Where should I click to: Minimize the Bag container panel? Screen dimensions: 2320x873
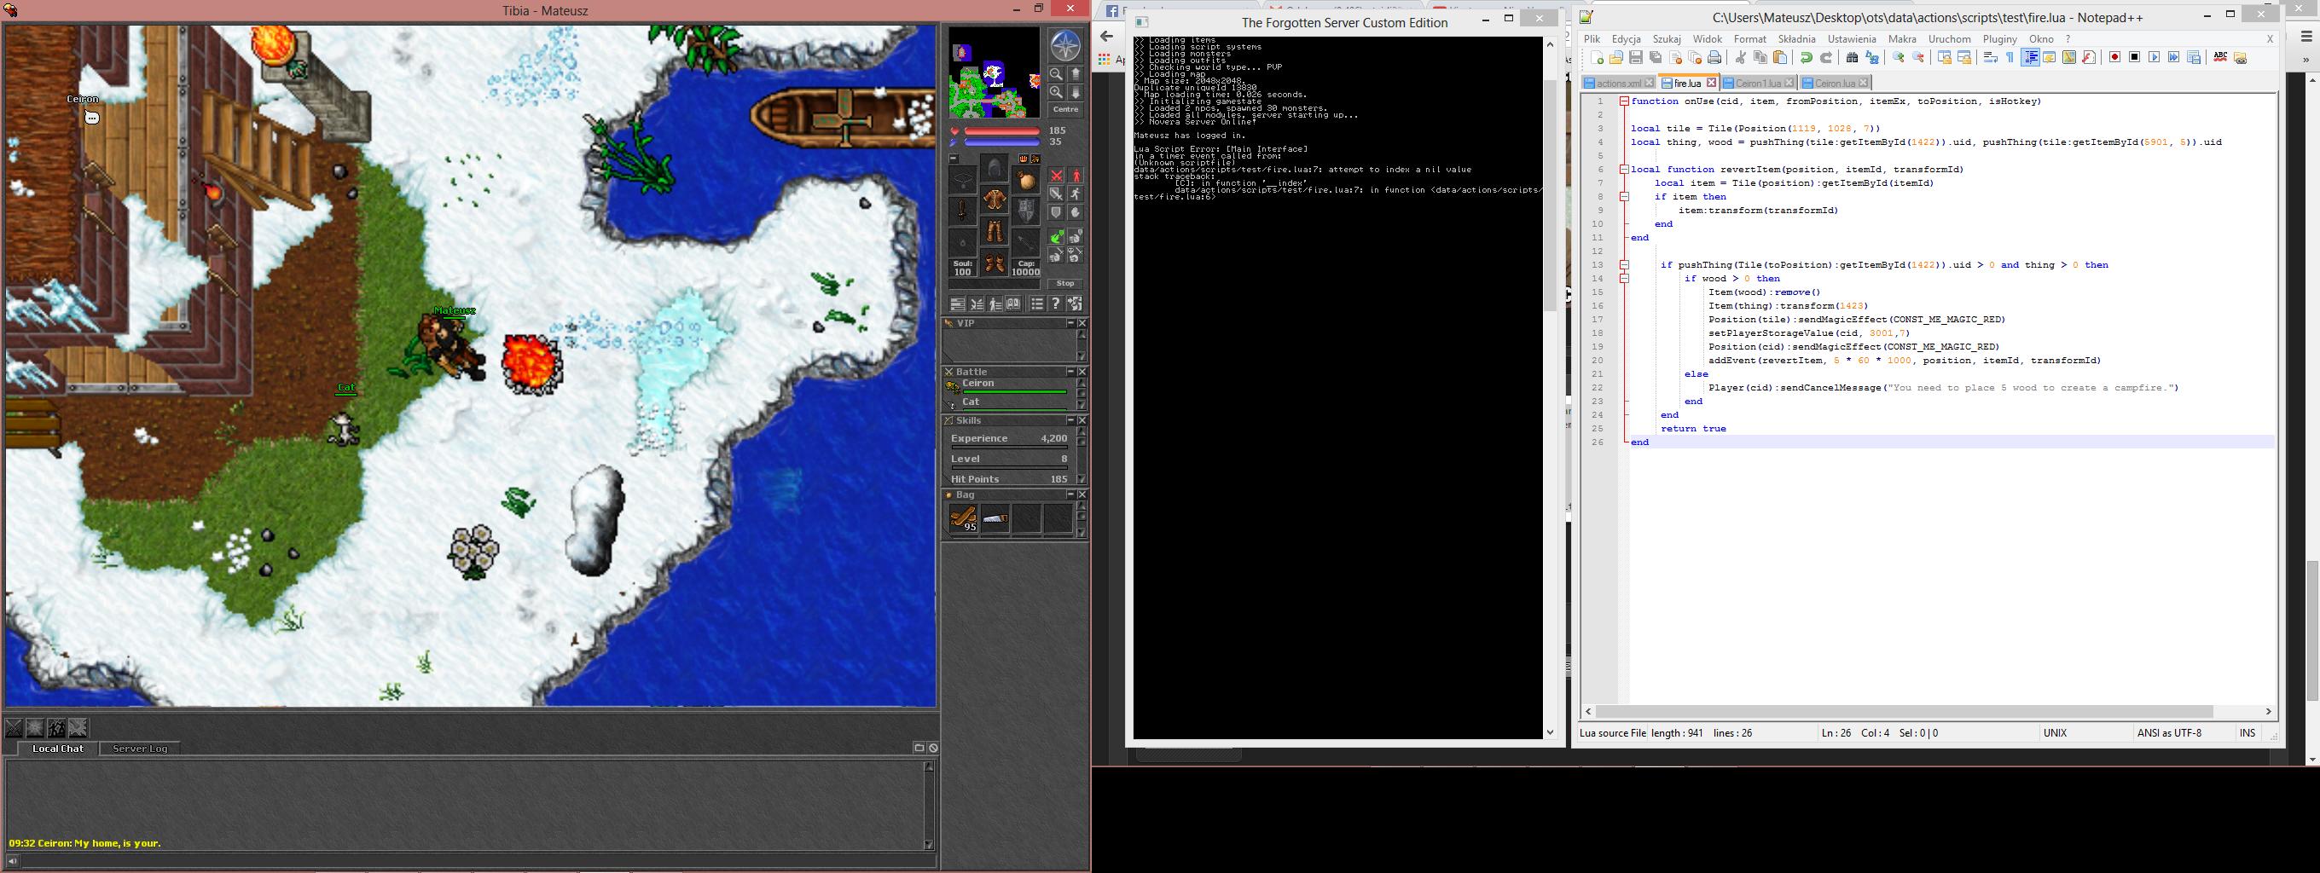1070,495
